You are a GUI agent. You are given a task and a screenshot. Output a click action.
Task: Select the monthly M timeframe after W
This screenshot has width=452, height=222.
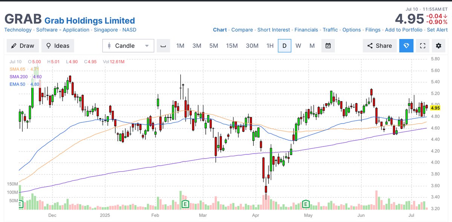(312, 46)
